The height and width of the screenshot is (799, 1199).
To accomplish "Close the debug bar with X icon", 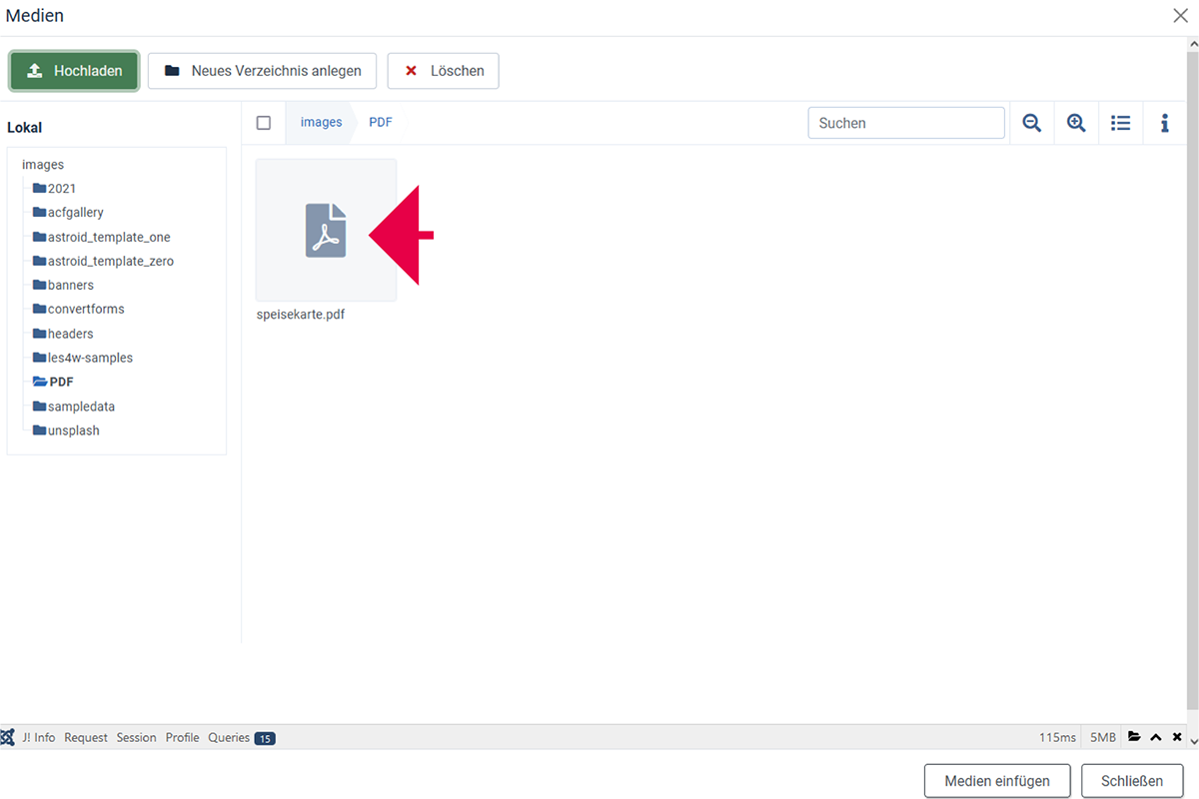I will coord(1177,737).
